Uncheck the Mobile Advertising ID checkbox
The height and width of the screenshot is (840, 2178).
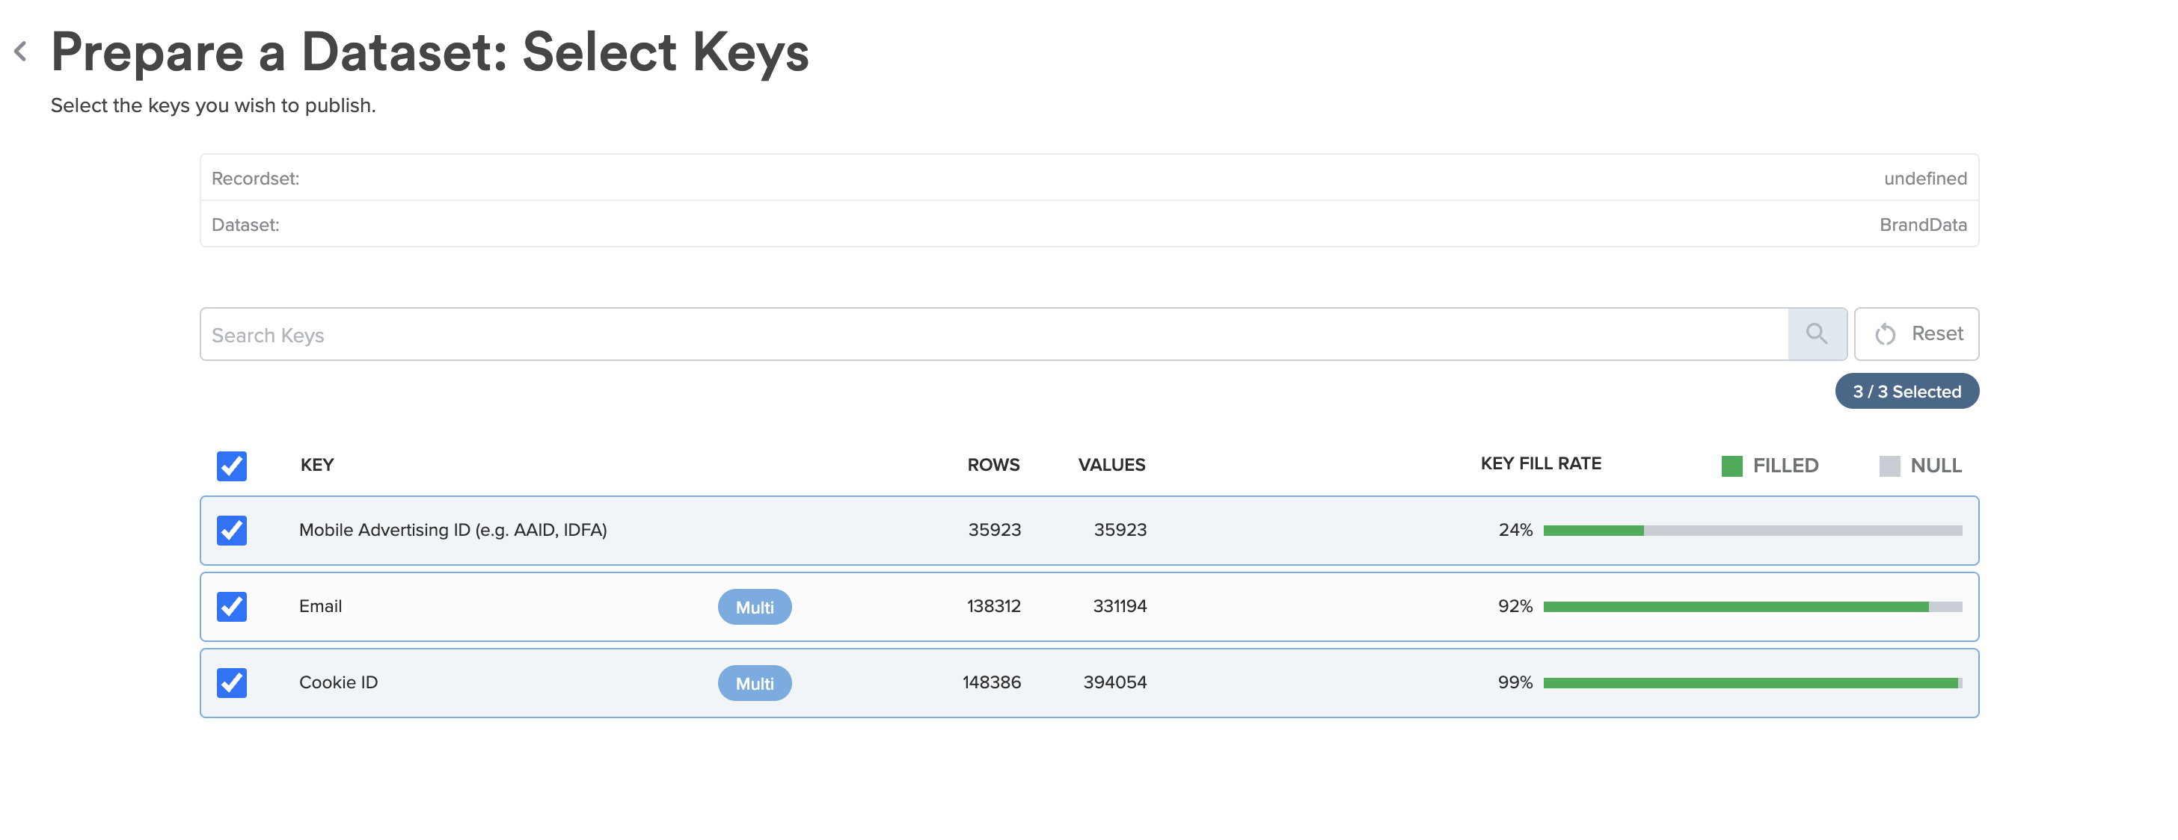(x=232, y=530)
